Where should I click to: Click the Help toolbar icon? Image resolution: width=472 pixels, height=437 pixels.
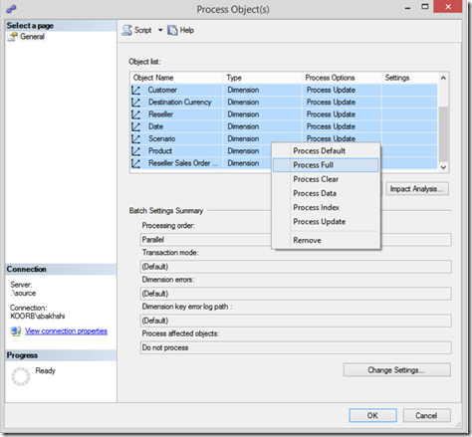(172, 30)
